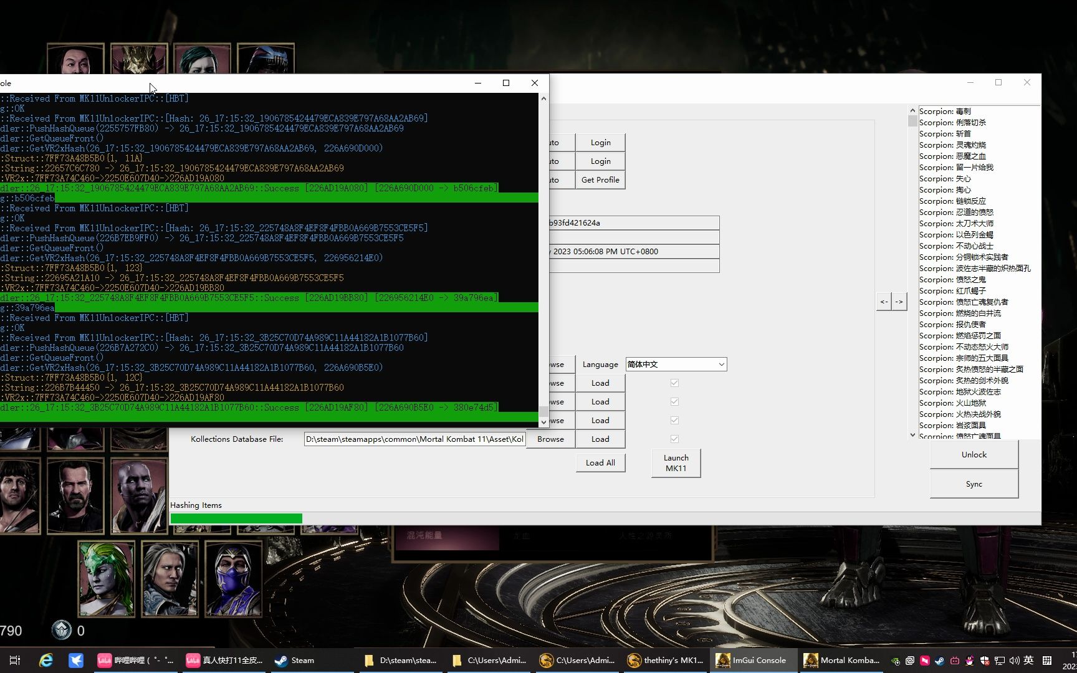Open QQ penguin tray icon

[969, 661]
